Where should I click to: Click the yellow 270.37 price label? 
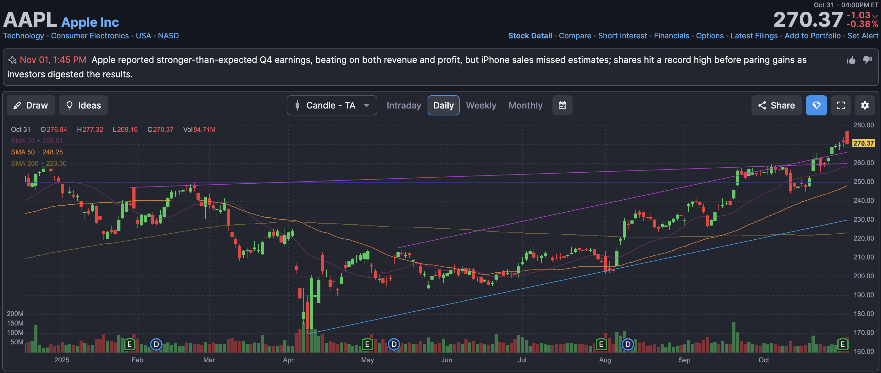(x=863, y=143)
